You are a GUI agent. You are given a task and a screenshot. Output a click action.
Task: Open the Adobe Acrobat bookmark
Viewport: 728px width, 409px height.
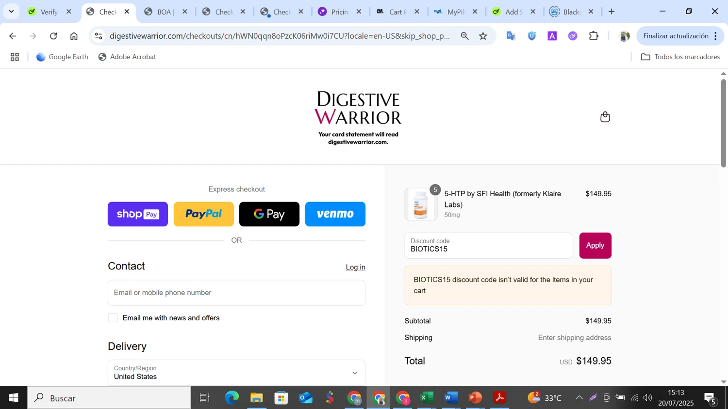tap(127, 57)
